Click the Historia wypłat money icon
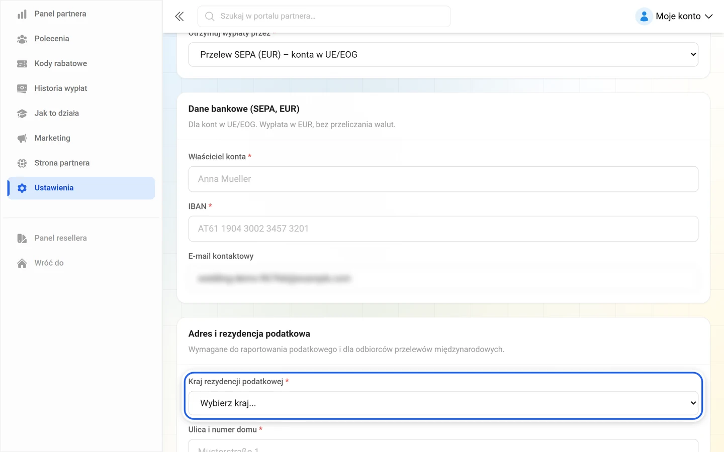 (22, 88)
